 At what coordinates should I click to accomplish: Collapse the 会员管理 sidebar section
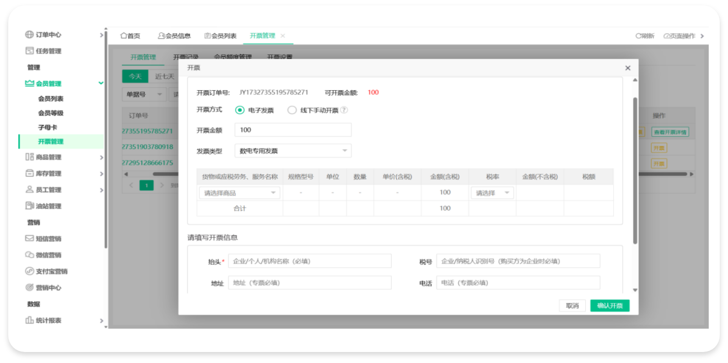pyautogui.click(x=101, y=83)
